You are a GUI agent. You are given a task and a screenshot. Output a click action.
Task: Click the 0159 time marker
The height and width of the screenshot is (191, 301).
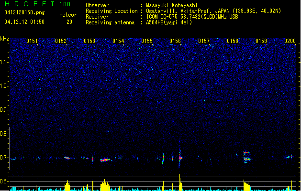click(x=261, y=41)
